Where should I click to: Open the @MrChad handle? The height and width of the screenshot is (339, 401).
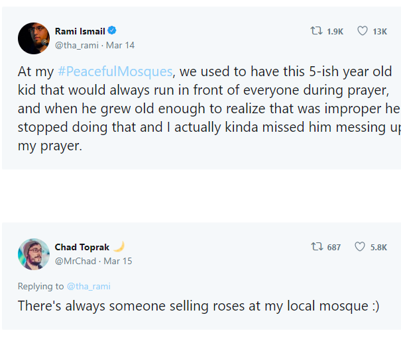point(76,262)
